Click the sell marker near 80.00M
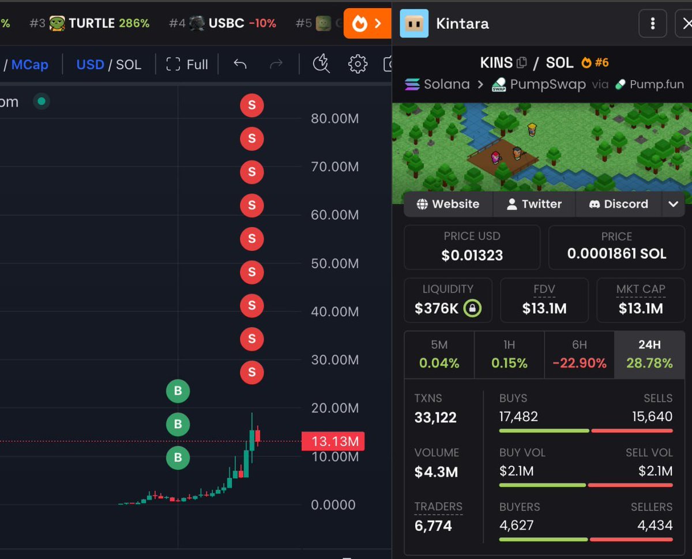 (251, 106)
